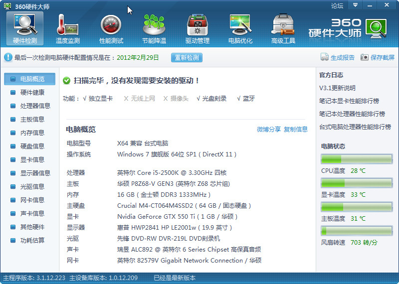
Task: Click the network card value 英特尔 82579V
Action: 190,261
